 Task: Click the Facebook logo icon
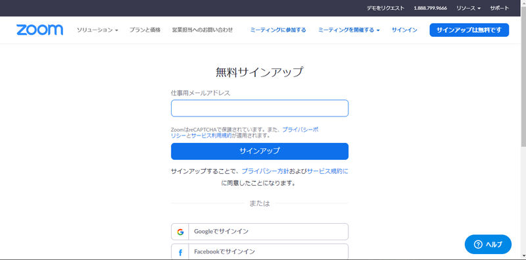point(180,252)
